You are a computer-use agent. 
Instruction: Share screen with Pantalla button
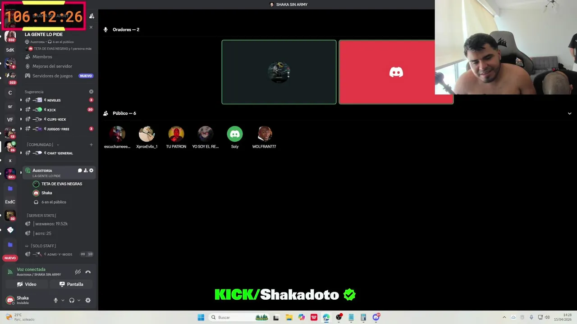(71, 284)
